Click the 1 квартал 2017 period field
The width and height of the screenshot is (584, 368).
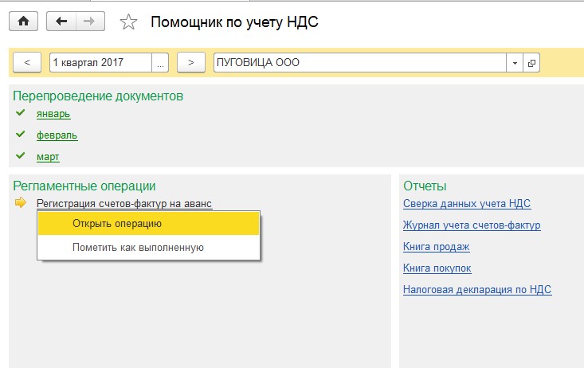(100, 63)
